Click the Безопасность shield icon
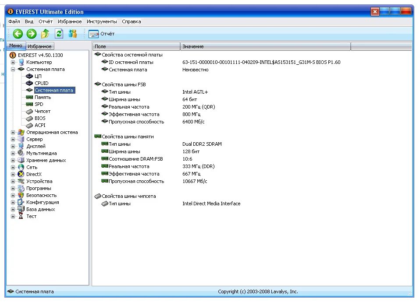 pyautogui.click(x=21, y=195)
